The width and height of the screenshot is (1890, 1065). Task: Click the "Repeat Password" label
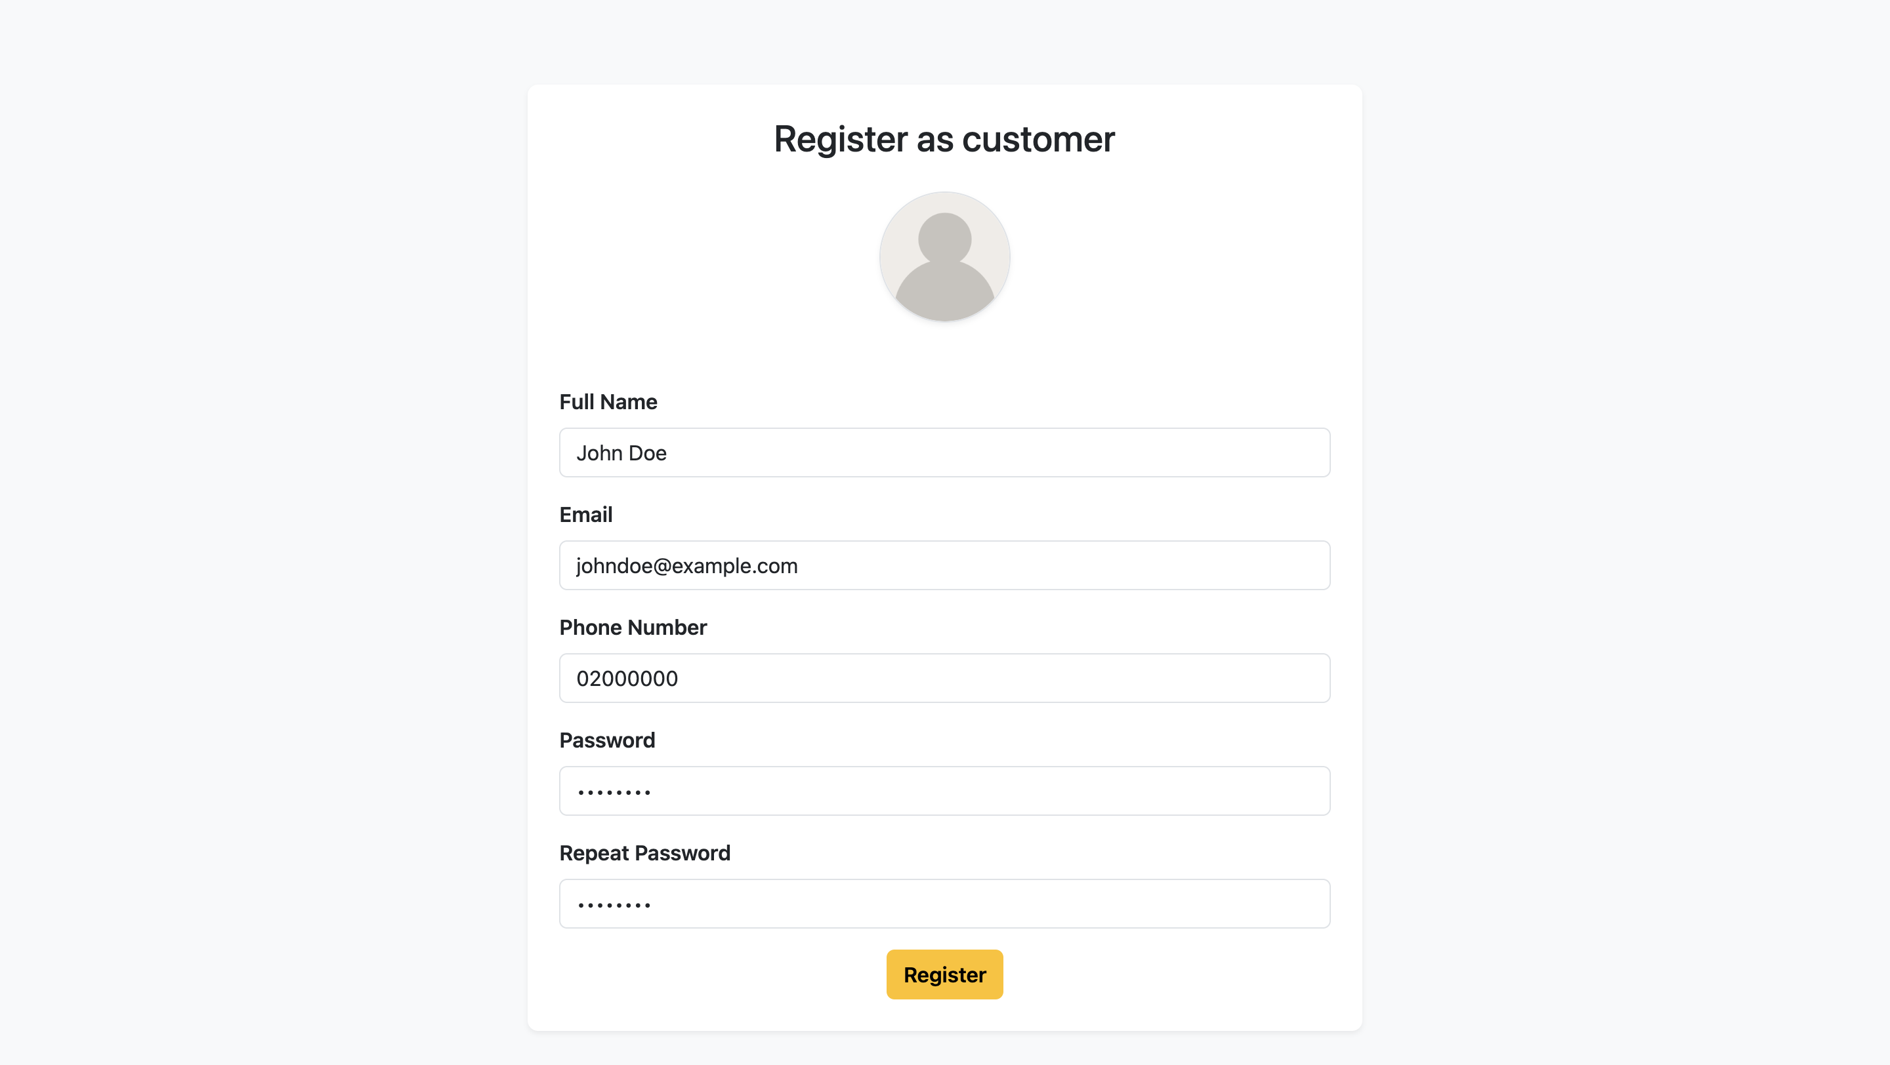[644, 853]
